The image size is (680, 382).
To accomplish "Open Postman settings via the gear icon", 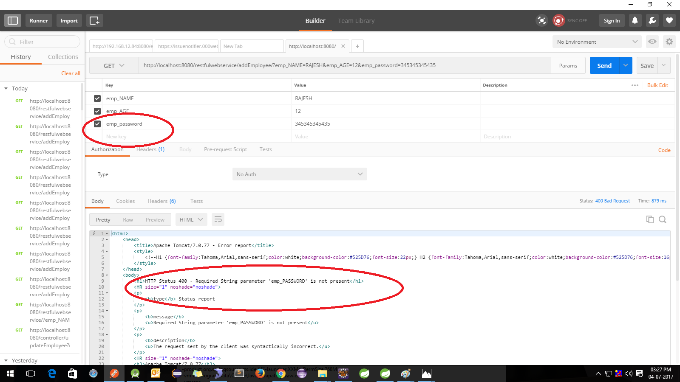I will click(x=669, y=42).
